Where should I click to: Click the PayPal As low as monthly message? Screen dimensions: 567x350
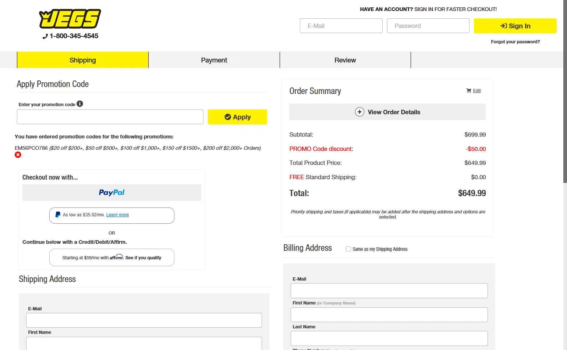coord(83,215)
